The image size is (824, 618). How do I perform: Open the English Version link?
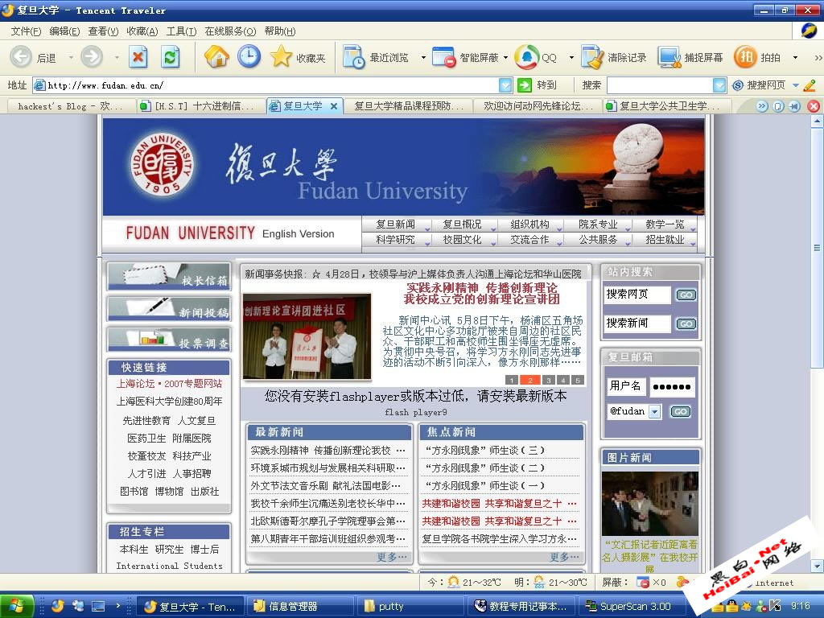point(299,233)
